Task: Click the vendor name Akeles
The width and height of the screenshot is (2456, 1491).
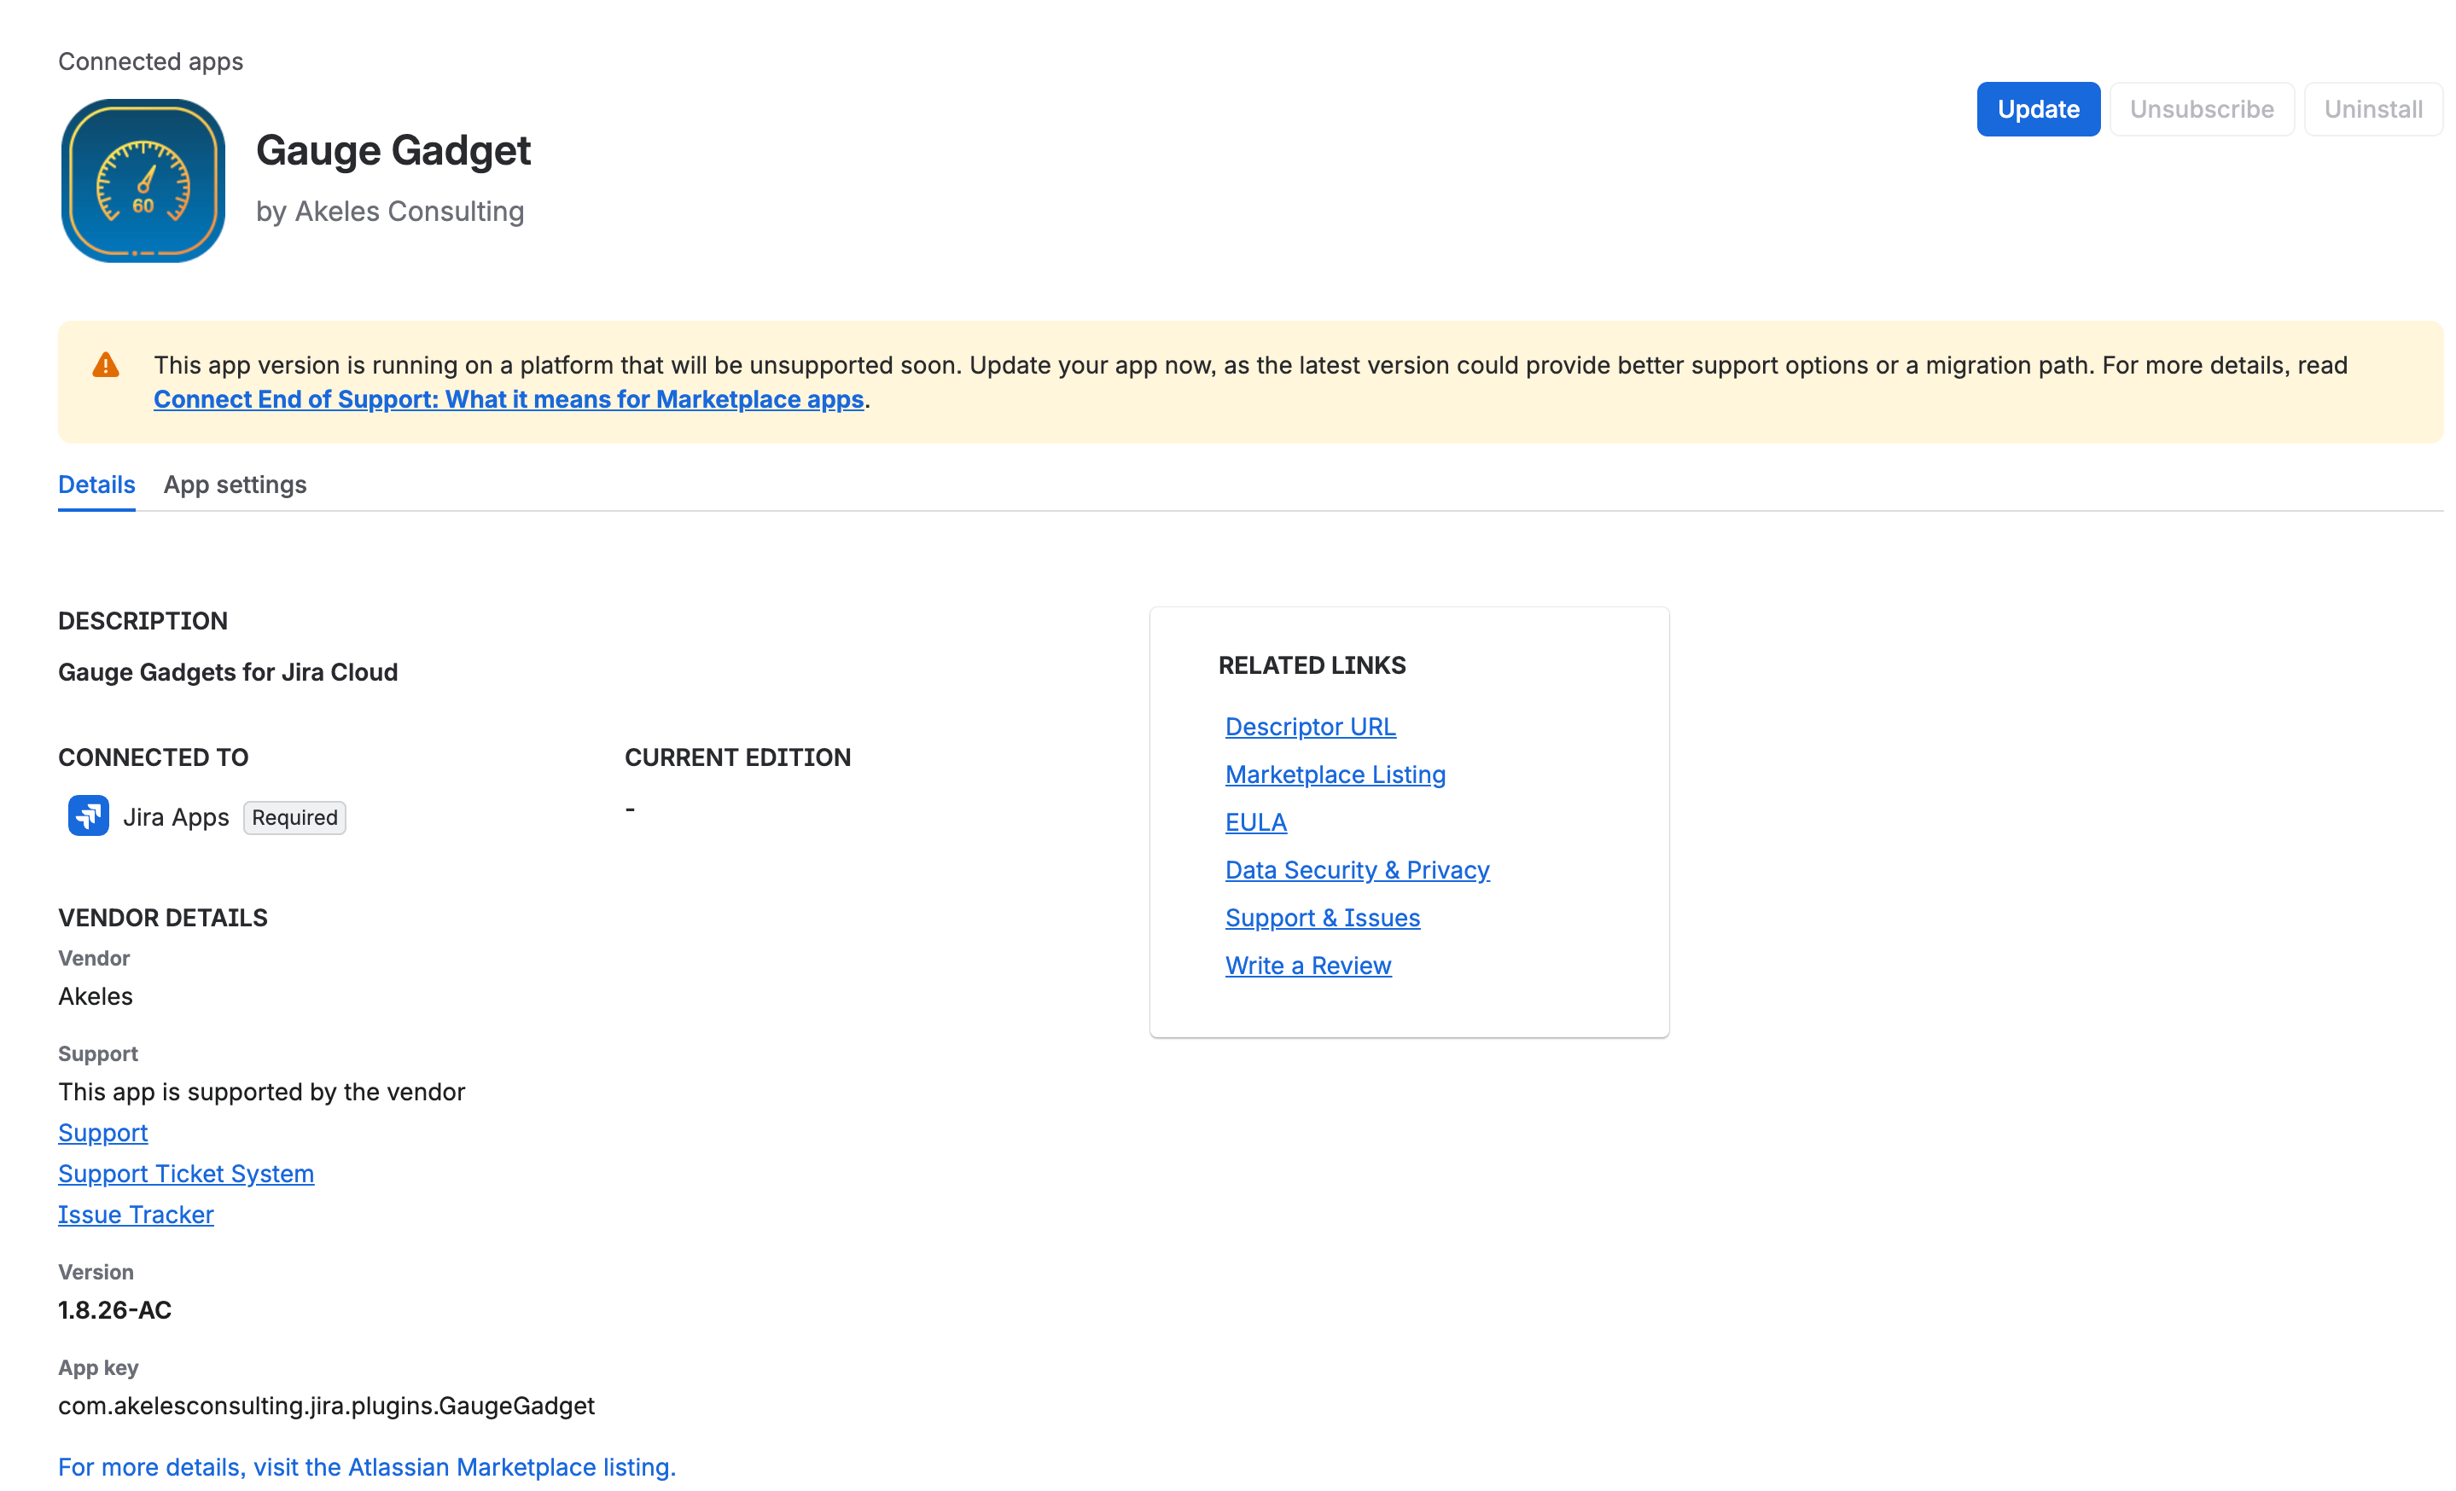Action: (96, 997)
